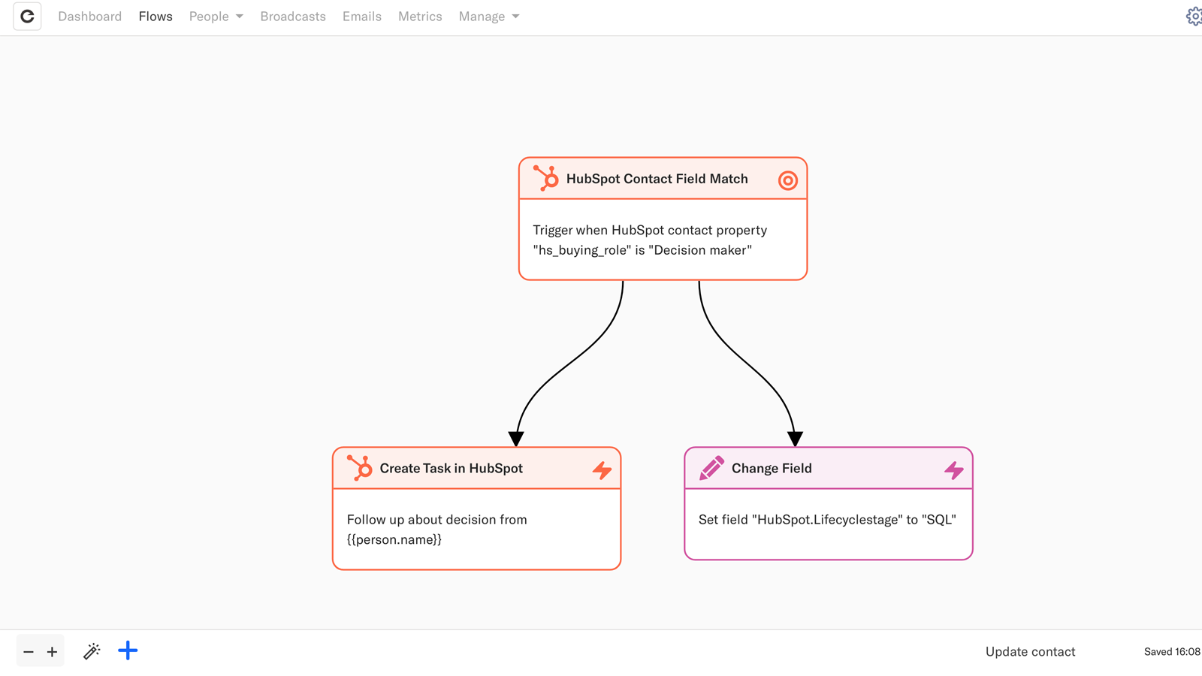Click the lightning bolt on Create Task node

coord(602,470)
